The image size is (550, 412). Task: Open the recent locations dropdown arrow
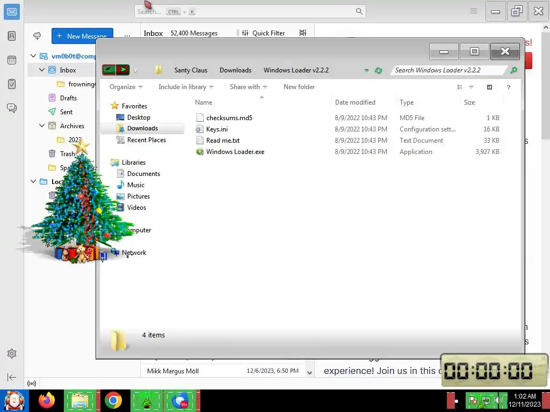tap(135, 71)
